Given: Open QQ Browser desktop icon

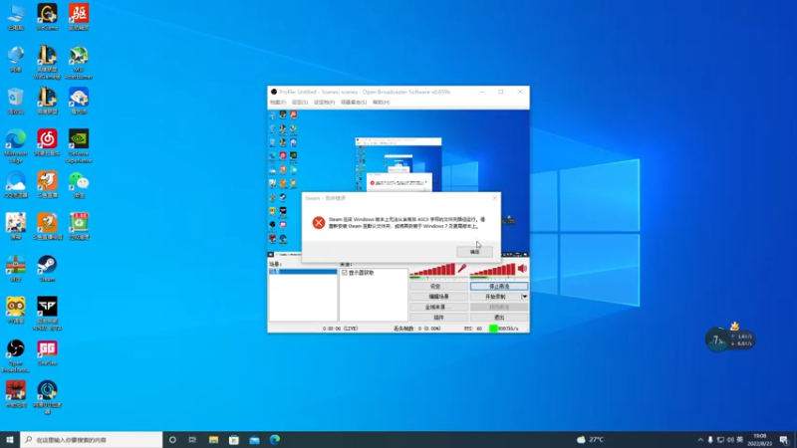Looking at the screenshot, I should [x=16, y=185].
